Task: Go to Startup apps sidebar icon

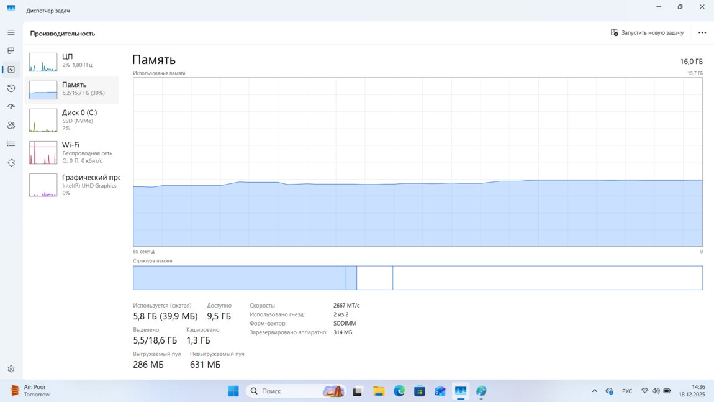Action: coord(11,107)
